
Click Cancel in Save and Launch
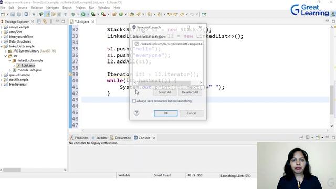(191, 113)
